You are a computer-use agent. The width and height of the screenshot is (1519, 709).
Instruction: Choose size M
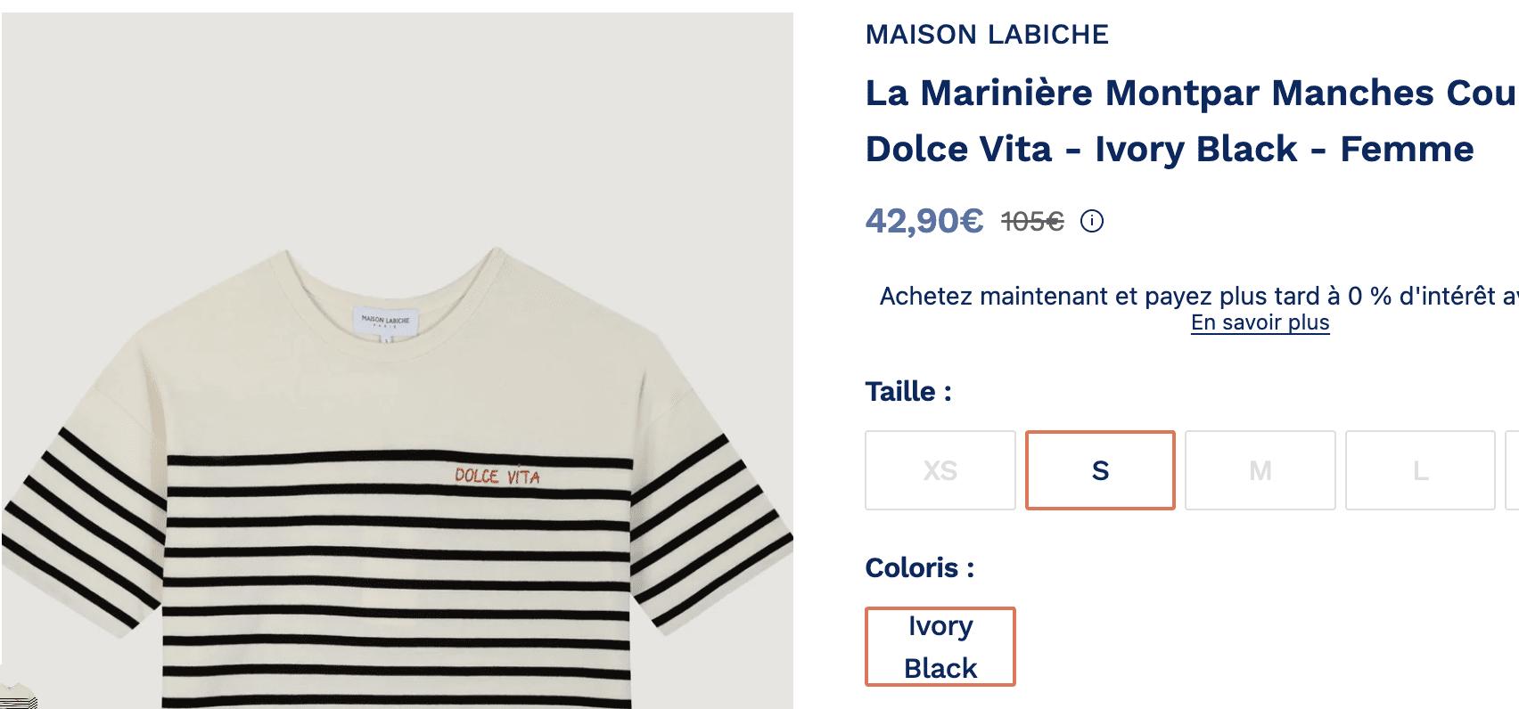1260,470
